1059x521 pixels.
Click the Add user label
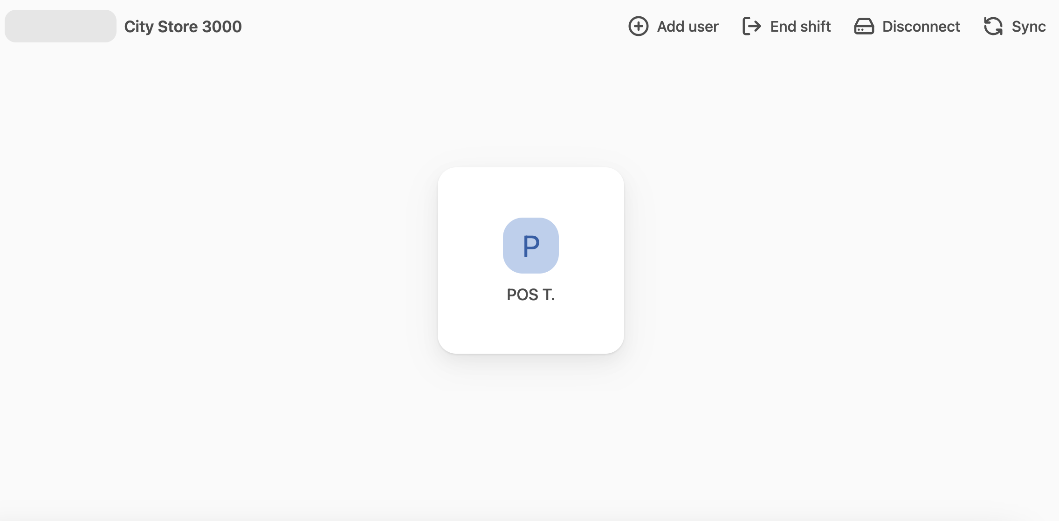687,27
